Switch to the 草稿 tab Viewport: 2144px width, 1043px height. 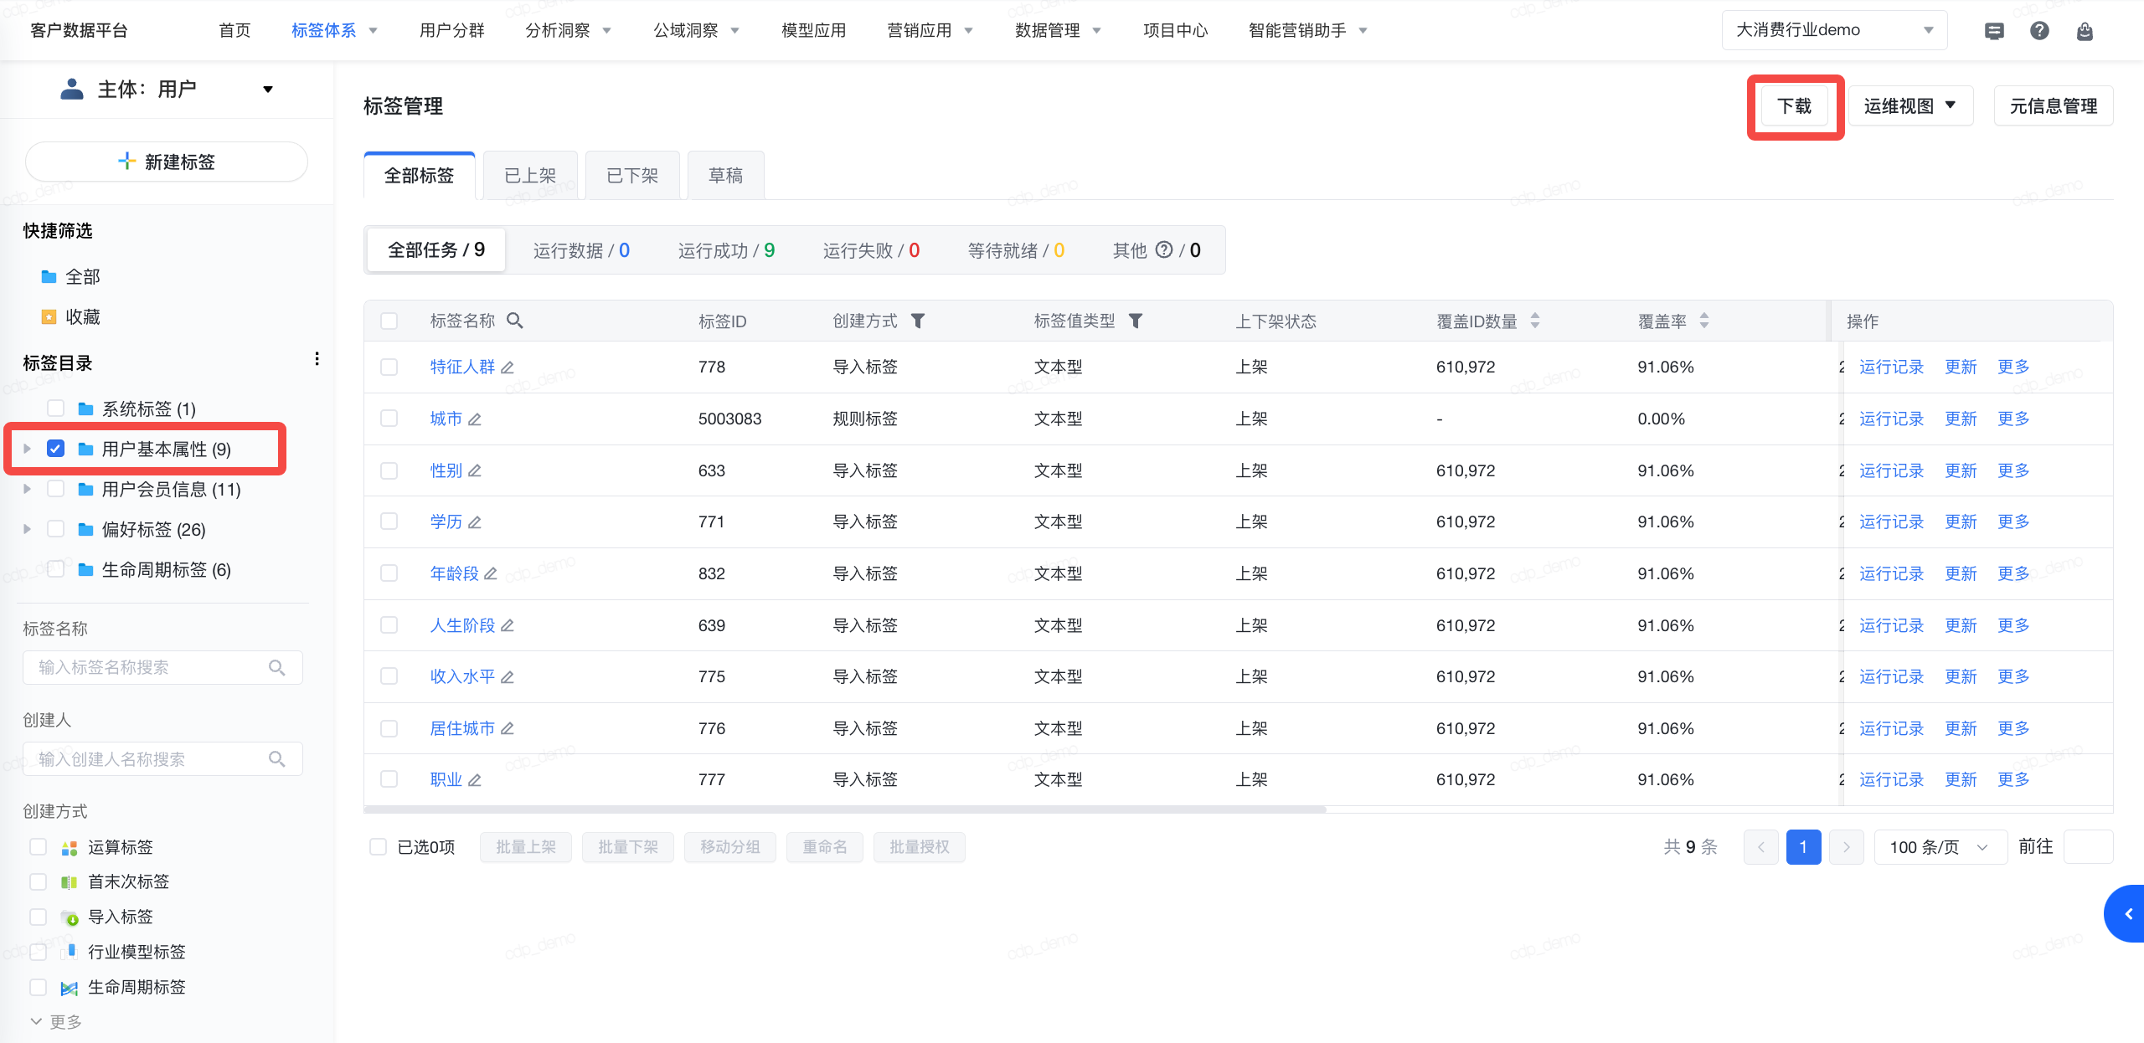(x=725, y=176)
